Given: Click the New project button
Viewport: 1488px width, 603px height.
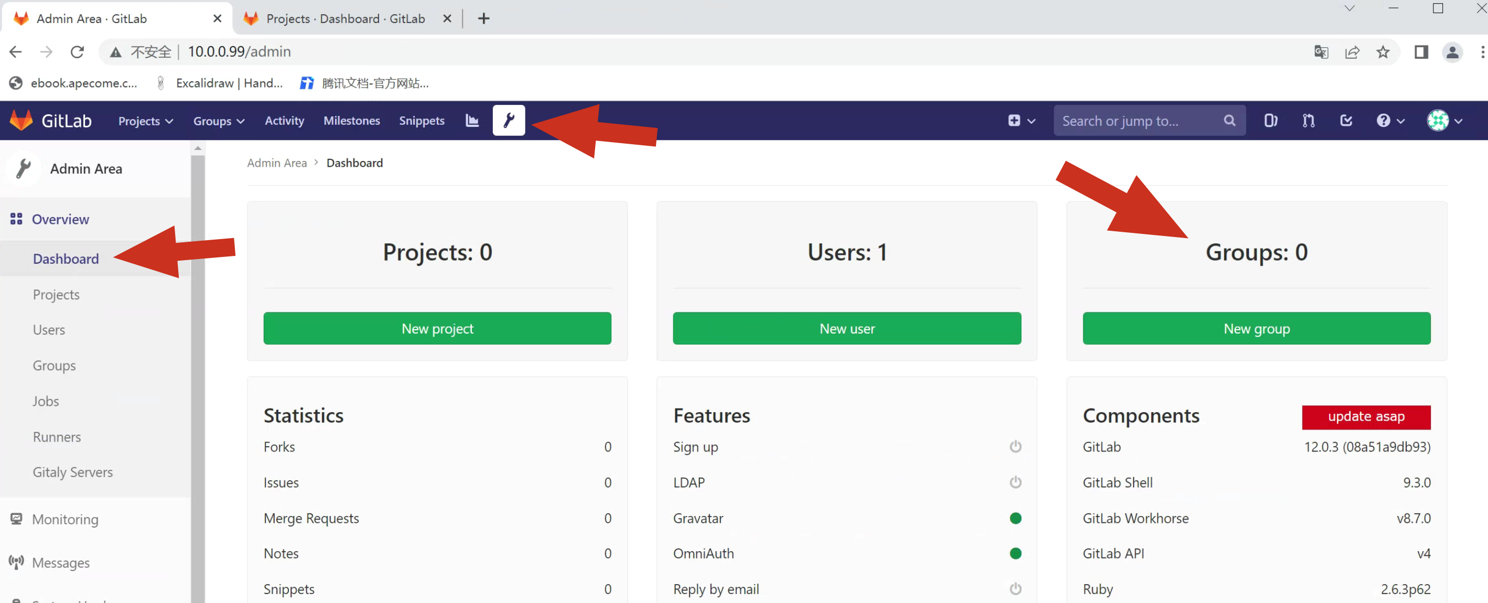Looking at the screenshot, I should tap(437, 328).
